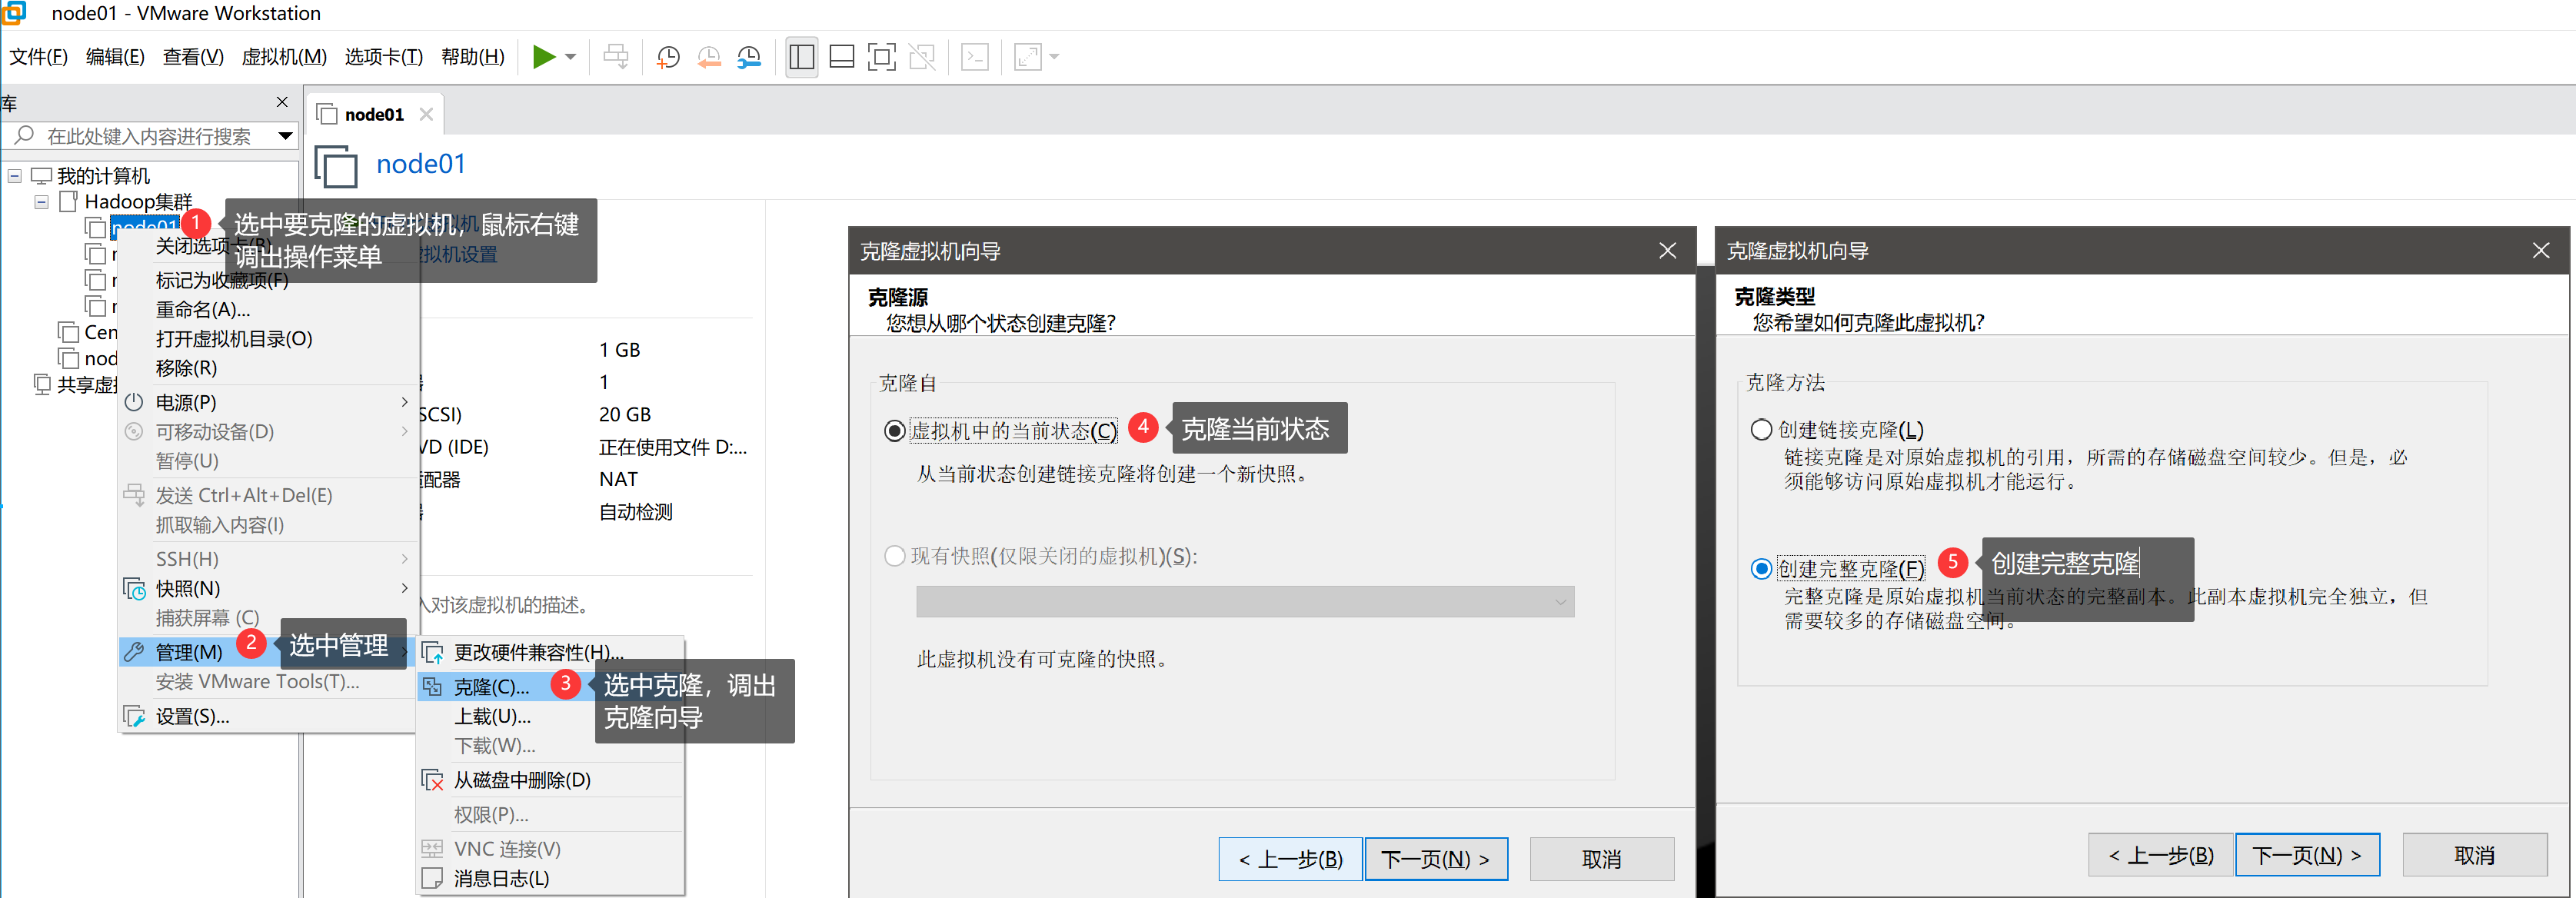The height and width of the screenshot is (898, 2576).
Task: Click 取消 in the 克隆类型 dialog
Action: 2474,855
